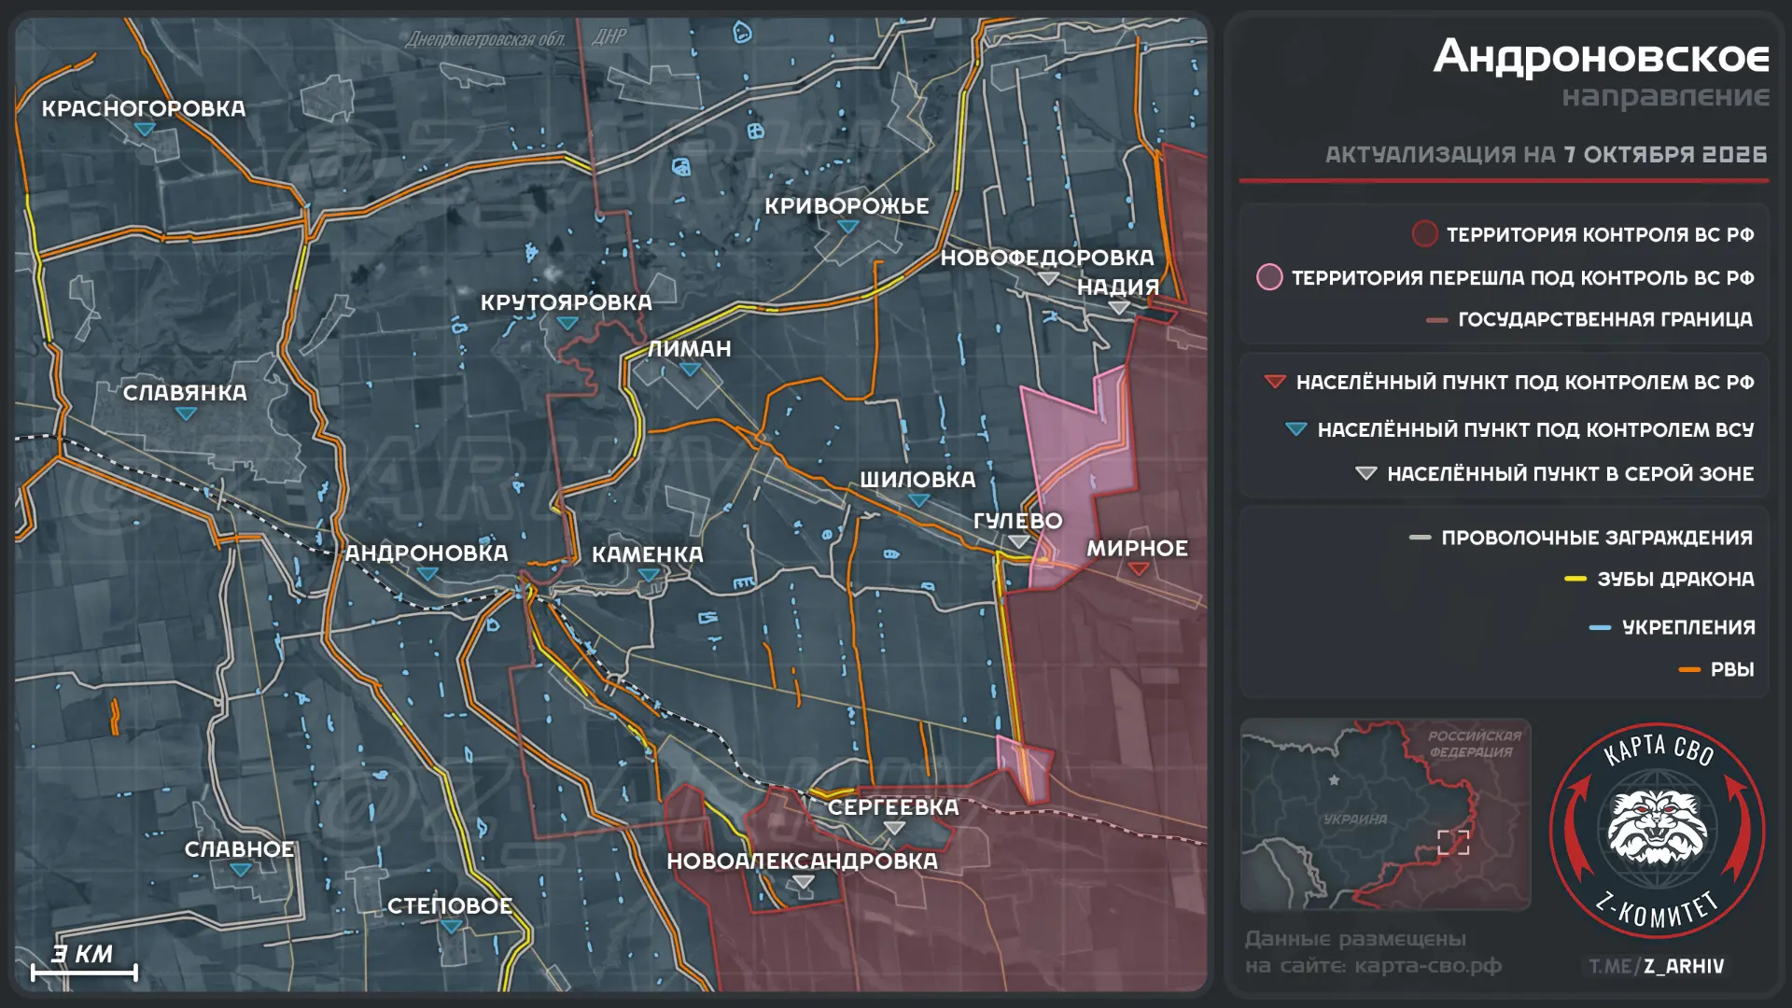Click the grey Новофедоровка settlement marker
This screenshot has height=1008, width=1792.
tap(1048, 278)
